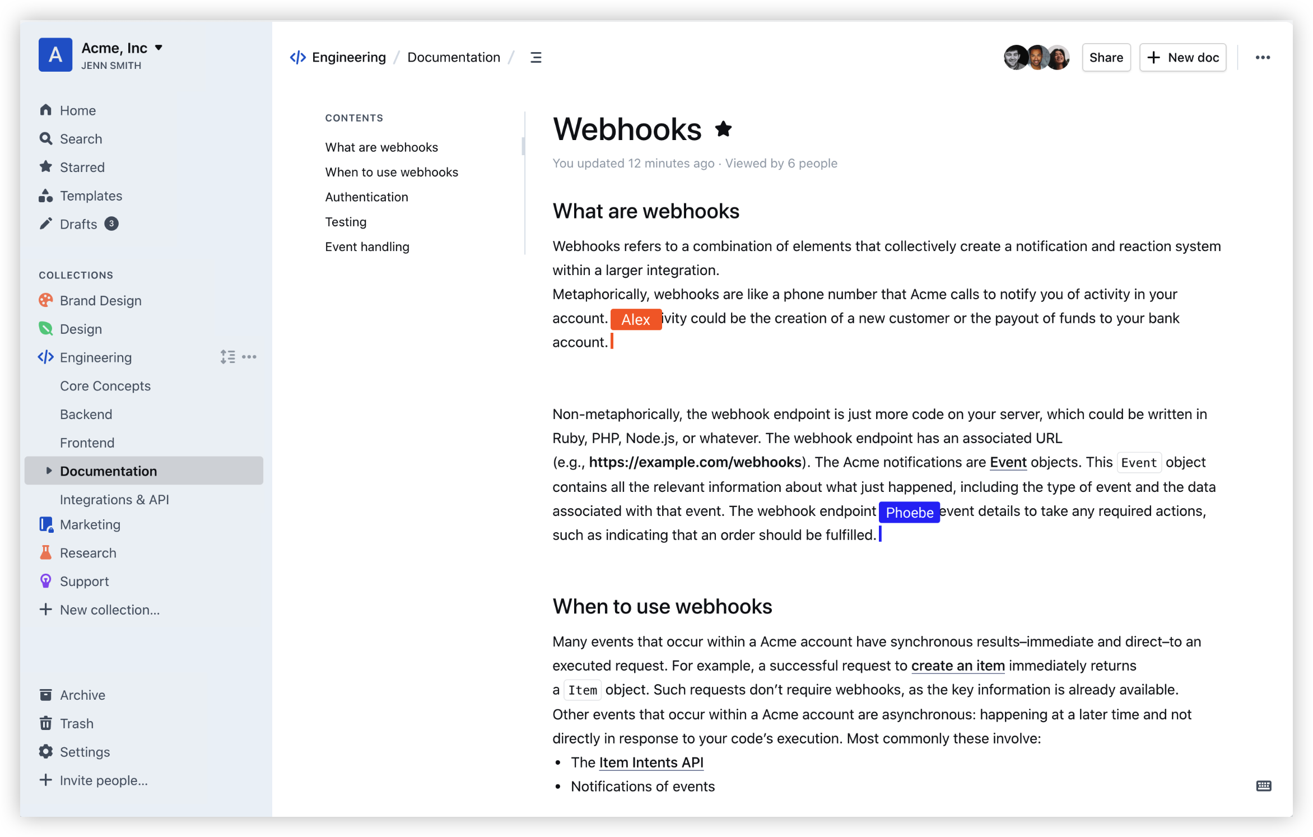This screenshot has width=1313, height=837.
Task: Open the three-dot more options menu
Action: pos(1262,58)
